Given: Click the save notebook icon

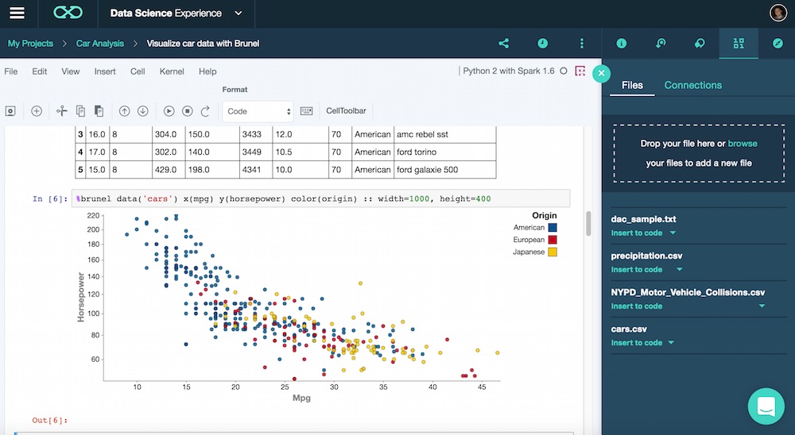Looking at the screenshot, I should (11, 111).
